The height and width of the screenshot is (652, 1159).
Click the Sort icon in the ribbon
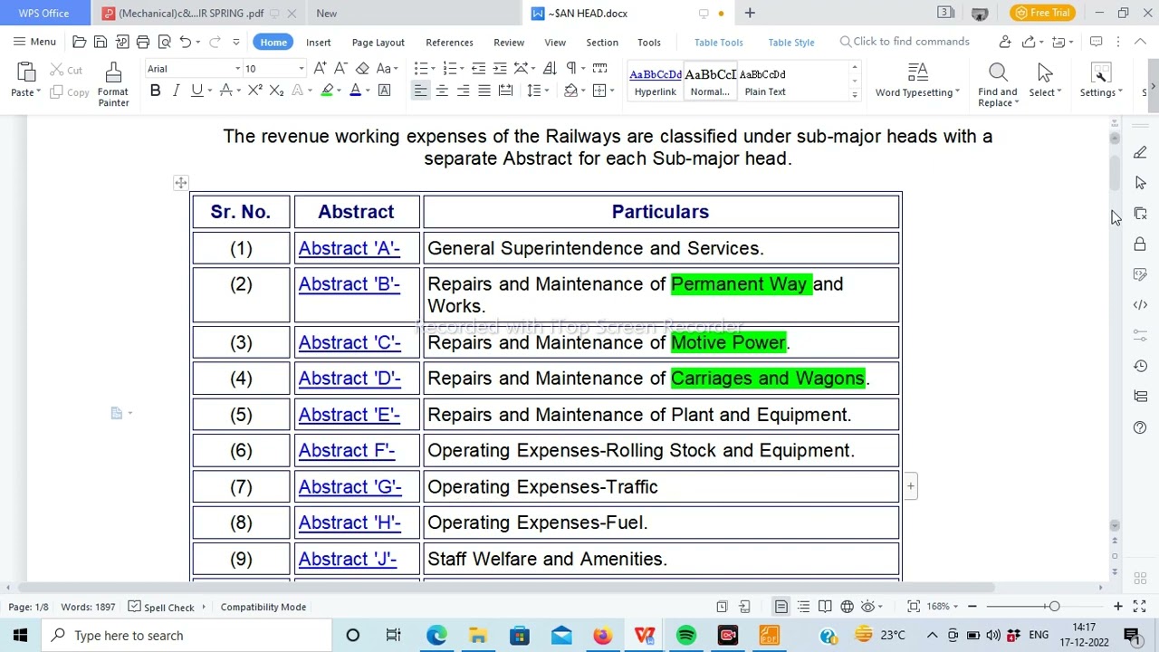point(550,69)
